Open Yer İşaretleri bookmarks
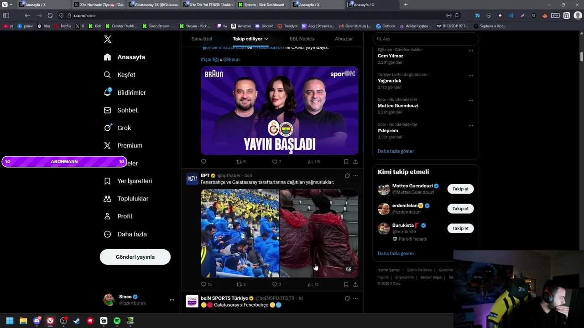 128,181
